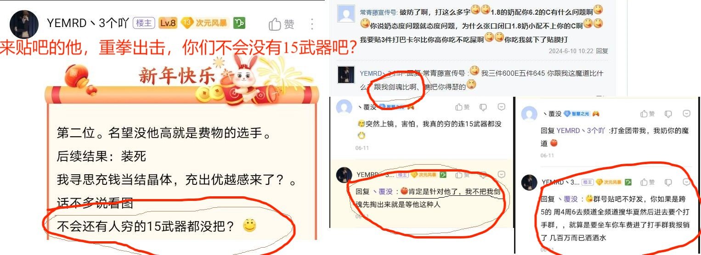The width and height of the screenshot is (701, 255).
Task: Click 覆没 link in 肯定是针对他了 reply
Action: coord(382,192)
